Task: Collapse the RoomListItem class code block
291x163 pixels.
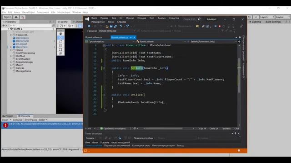Action: point(104,45)
